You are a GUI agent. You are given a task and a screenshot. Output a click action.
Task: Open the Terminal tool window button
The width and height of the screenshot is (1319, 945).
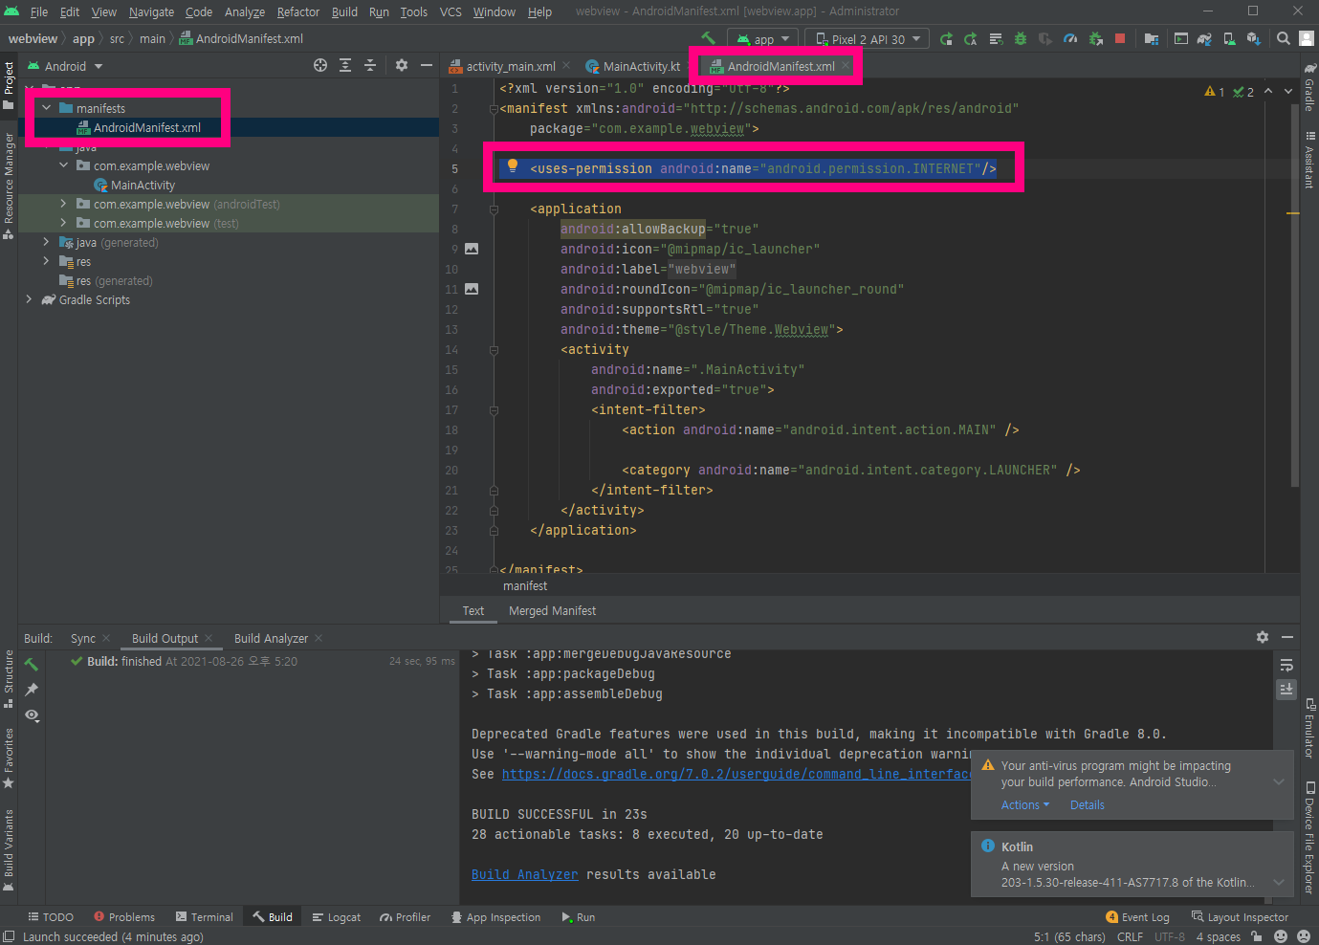(x=204, y=917)
